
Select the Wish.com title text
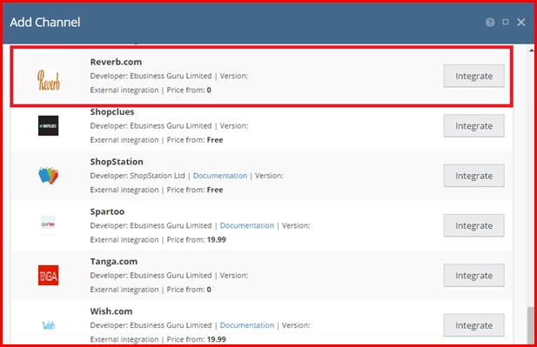tap(111, 311)
